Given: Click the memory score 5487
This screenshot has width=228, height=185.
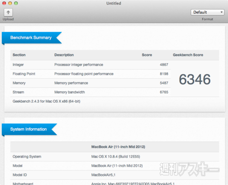Looking at the screenshot, I should pyautogui.click(x=164, y=83).
